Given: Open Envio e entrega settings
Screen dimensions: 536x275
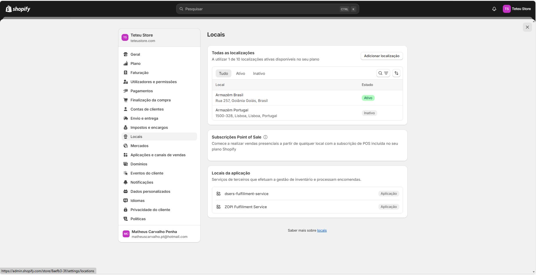Looking at the screenshot, I should point(144,118).
